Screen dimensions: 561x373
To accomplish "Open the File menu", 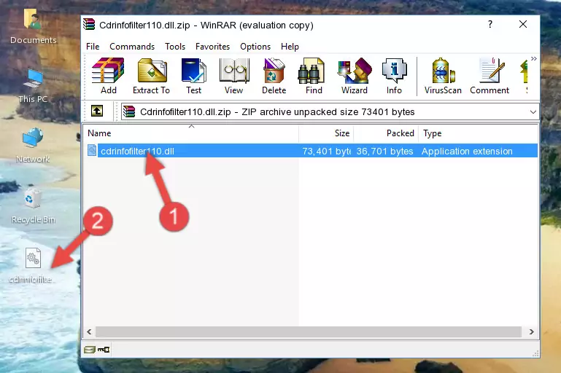I will 93,47.
